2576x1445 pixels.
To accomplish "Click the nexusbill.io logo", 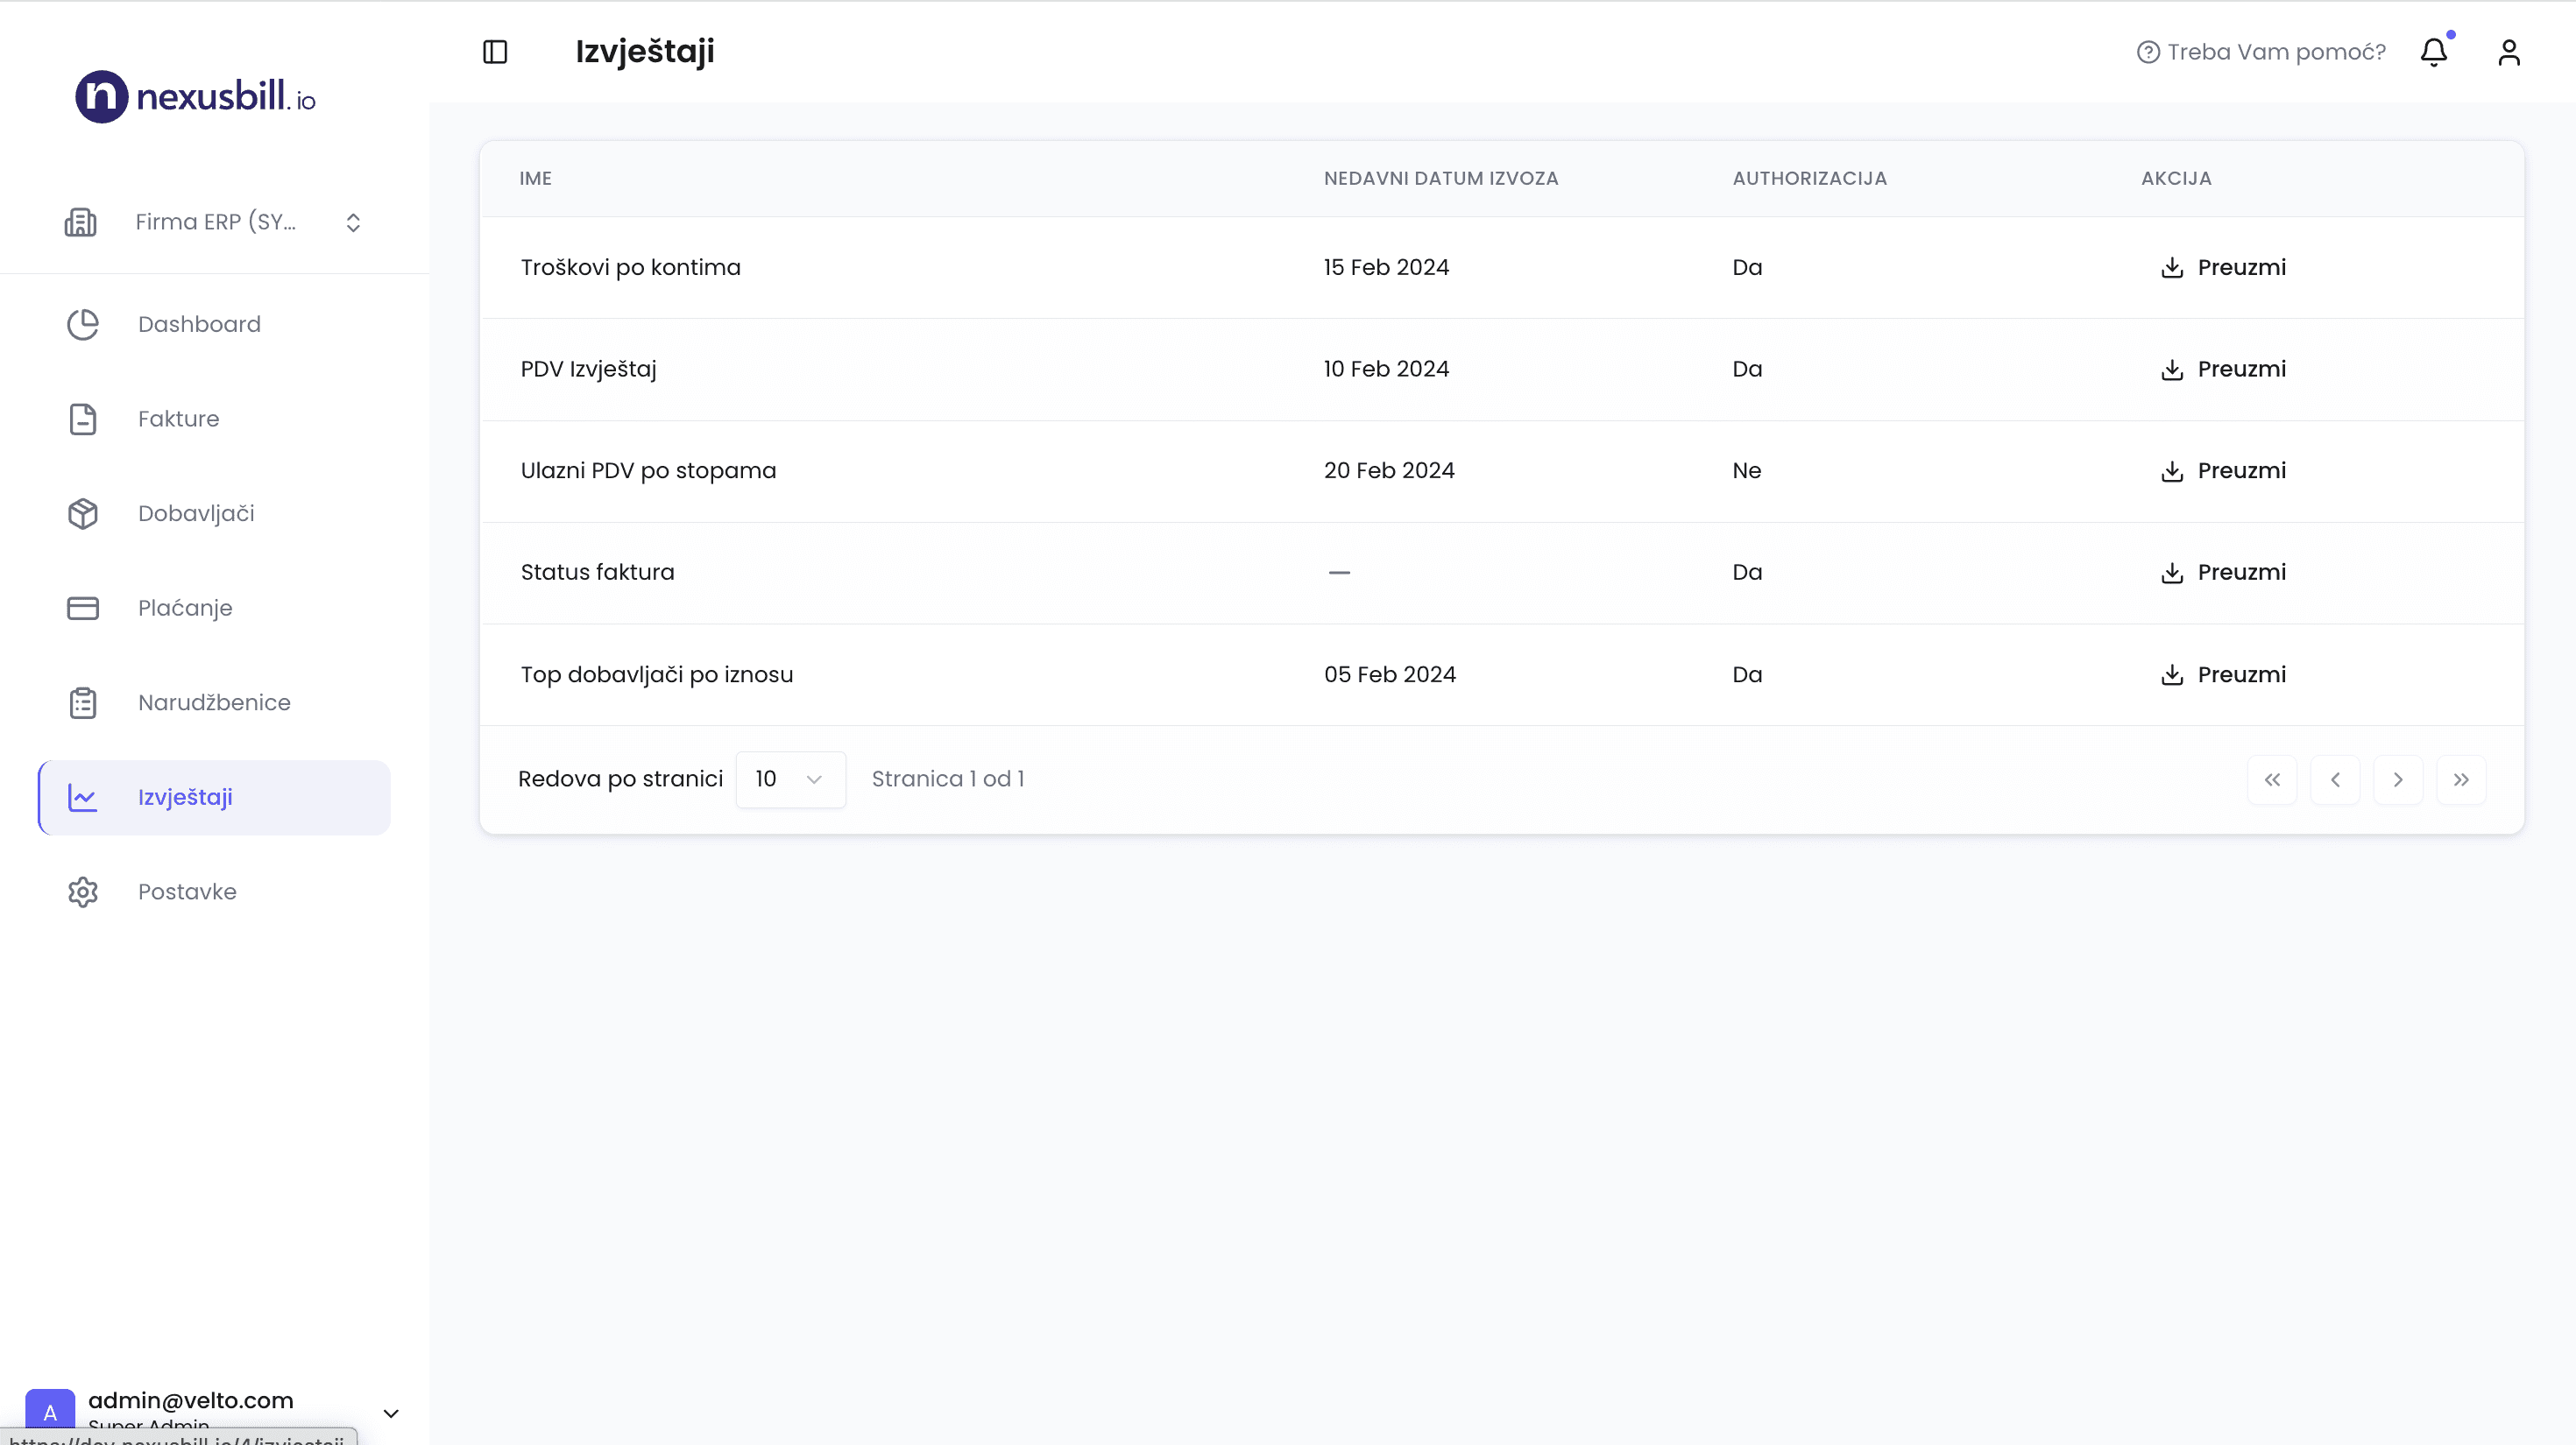I will click(x=196, y=97).
